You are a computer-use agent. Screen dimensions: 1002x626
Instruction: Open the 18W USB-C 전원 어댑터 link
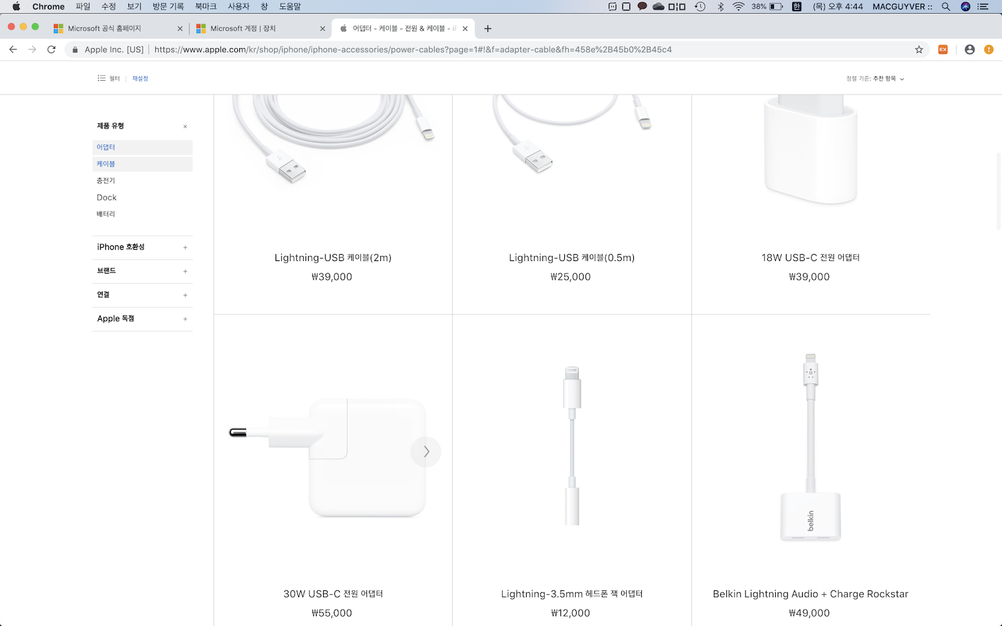point(810,258)
